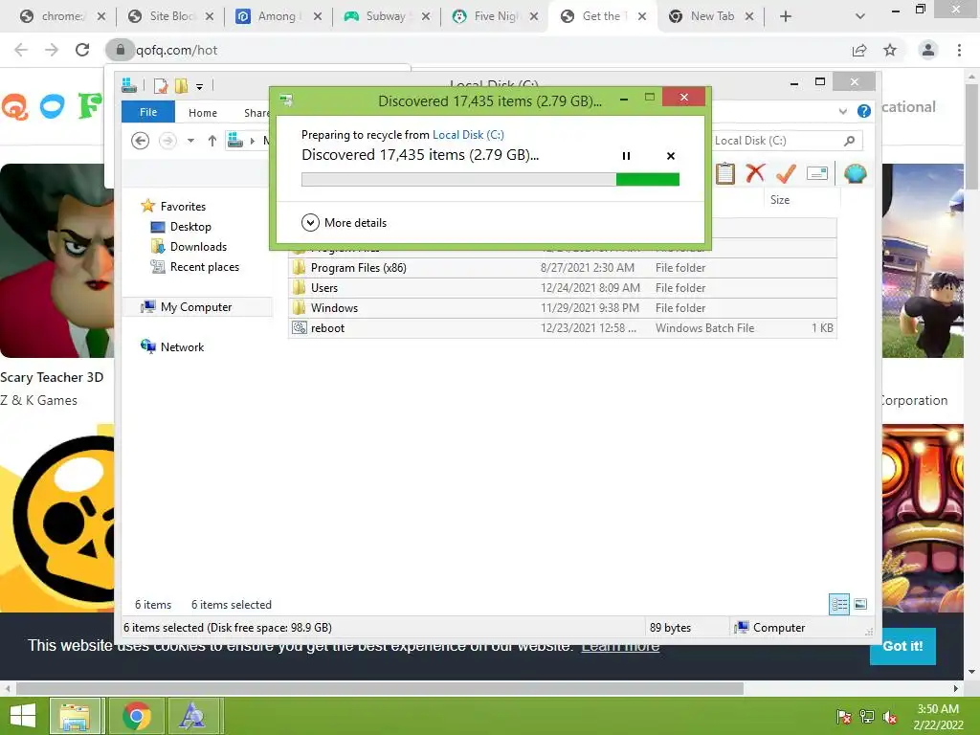This screenshot has height=735, width=980.
Task: Open the Home ribbon tab
Action: (203, 113)
